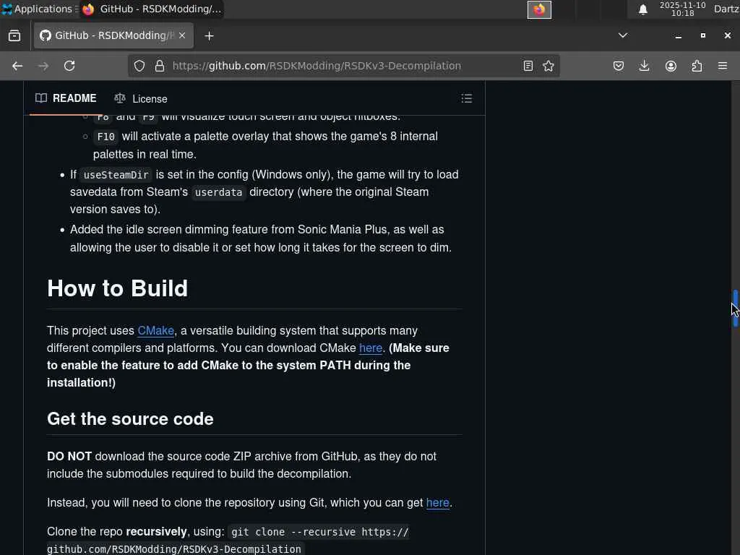Image resolution: width=740 pixels, height=555 pixels.
Task: Open the Dartz user menu
Action: click(x=726, y=9)
